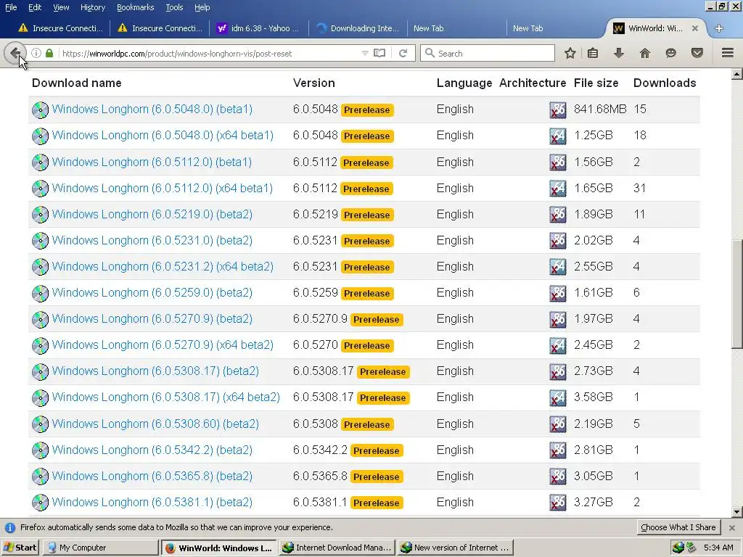Open the View menu
This screenshot has width=743, height=557.
tap(61, 7)
